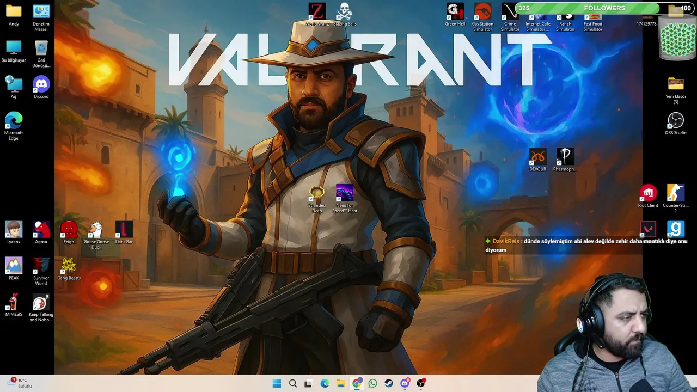
Task: Select the Garry's Mod blue g icon
Action: [676, 229]
